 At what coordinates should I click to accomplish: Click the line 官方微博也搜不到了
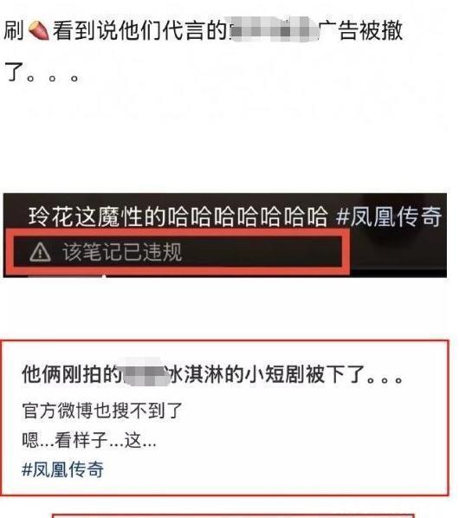coord(102,411)
